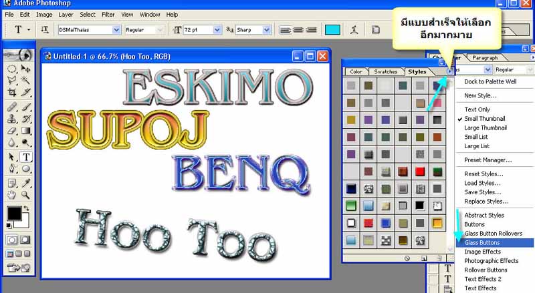Select the Path Selection arrow tool

pyautogui.click(x=12, y=157)
